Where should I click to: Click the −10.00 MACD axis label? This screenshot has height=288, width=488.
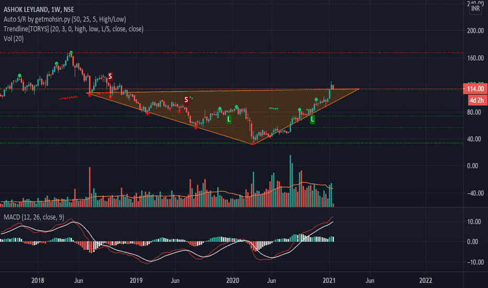coord(475,262)
